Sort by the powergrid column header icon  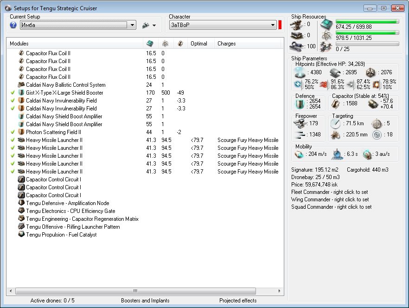coord(165,43)
